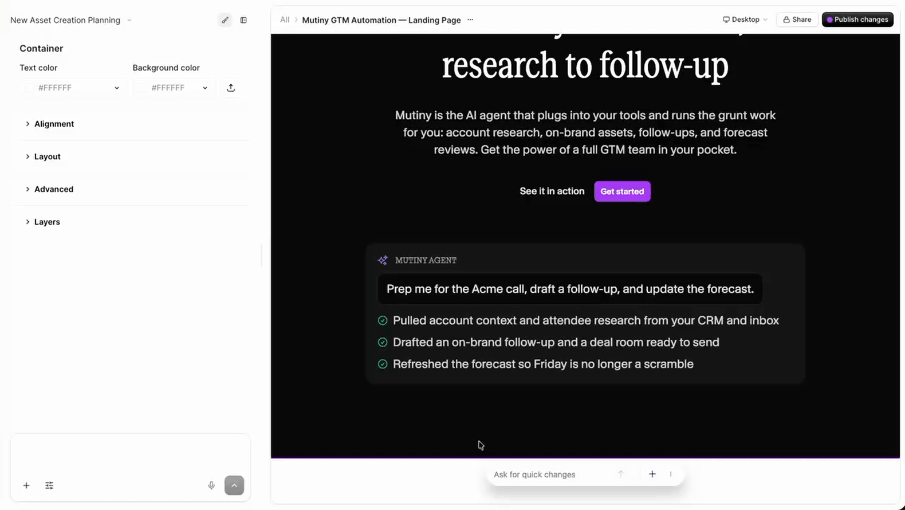Select the 'Mutiny is the AI agent' paragraph
This screenshot has width=905, height=510.
click(x=585, y=132)
